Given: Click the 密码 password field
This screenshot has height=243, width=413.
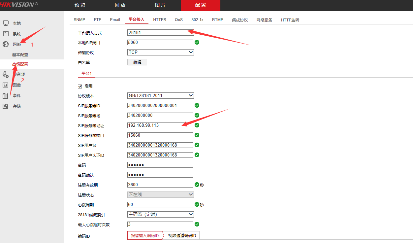Looking at the screenshot, I should pyautogui.click(x=160, y=165).
